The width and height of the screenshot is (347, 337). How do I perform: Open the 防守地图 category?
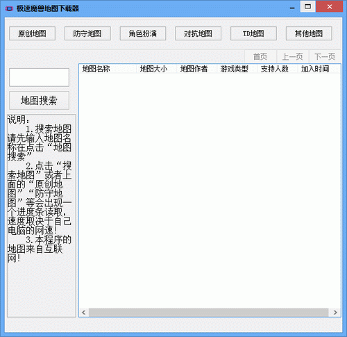click(87, 33)
